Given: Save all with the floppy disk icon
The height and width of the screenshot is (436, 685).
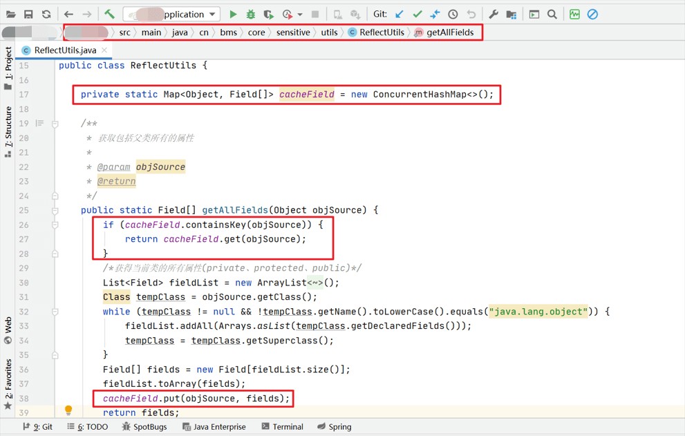Looking at the screenshot, I should tap(28, 14).
